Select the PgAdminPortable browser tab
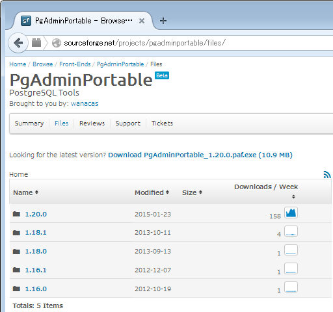 click(83, 21)
